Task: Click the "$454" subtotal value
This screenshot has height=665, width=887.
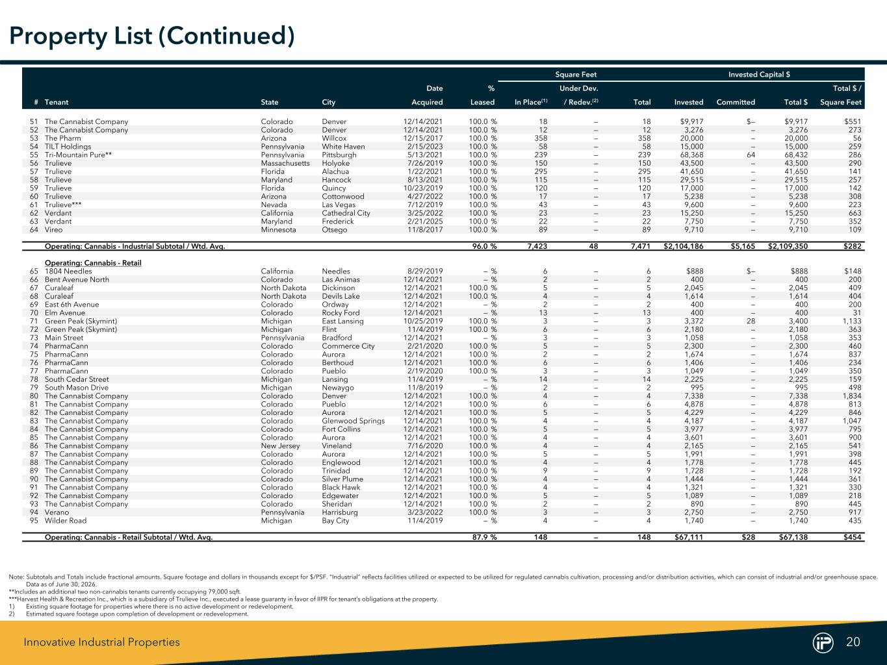Action: (x=853, y=537)
